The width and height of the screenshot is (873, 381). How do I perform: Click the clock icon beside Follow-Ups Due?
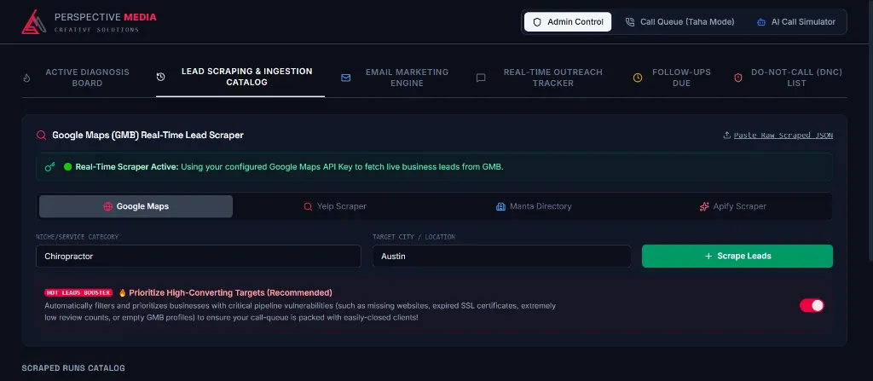tap(638, 78)
